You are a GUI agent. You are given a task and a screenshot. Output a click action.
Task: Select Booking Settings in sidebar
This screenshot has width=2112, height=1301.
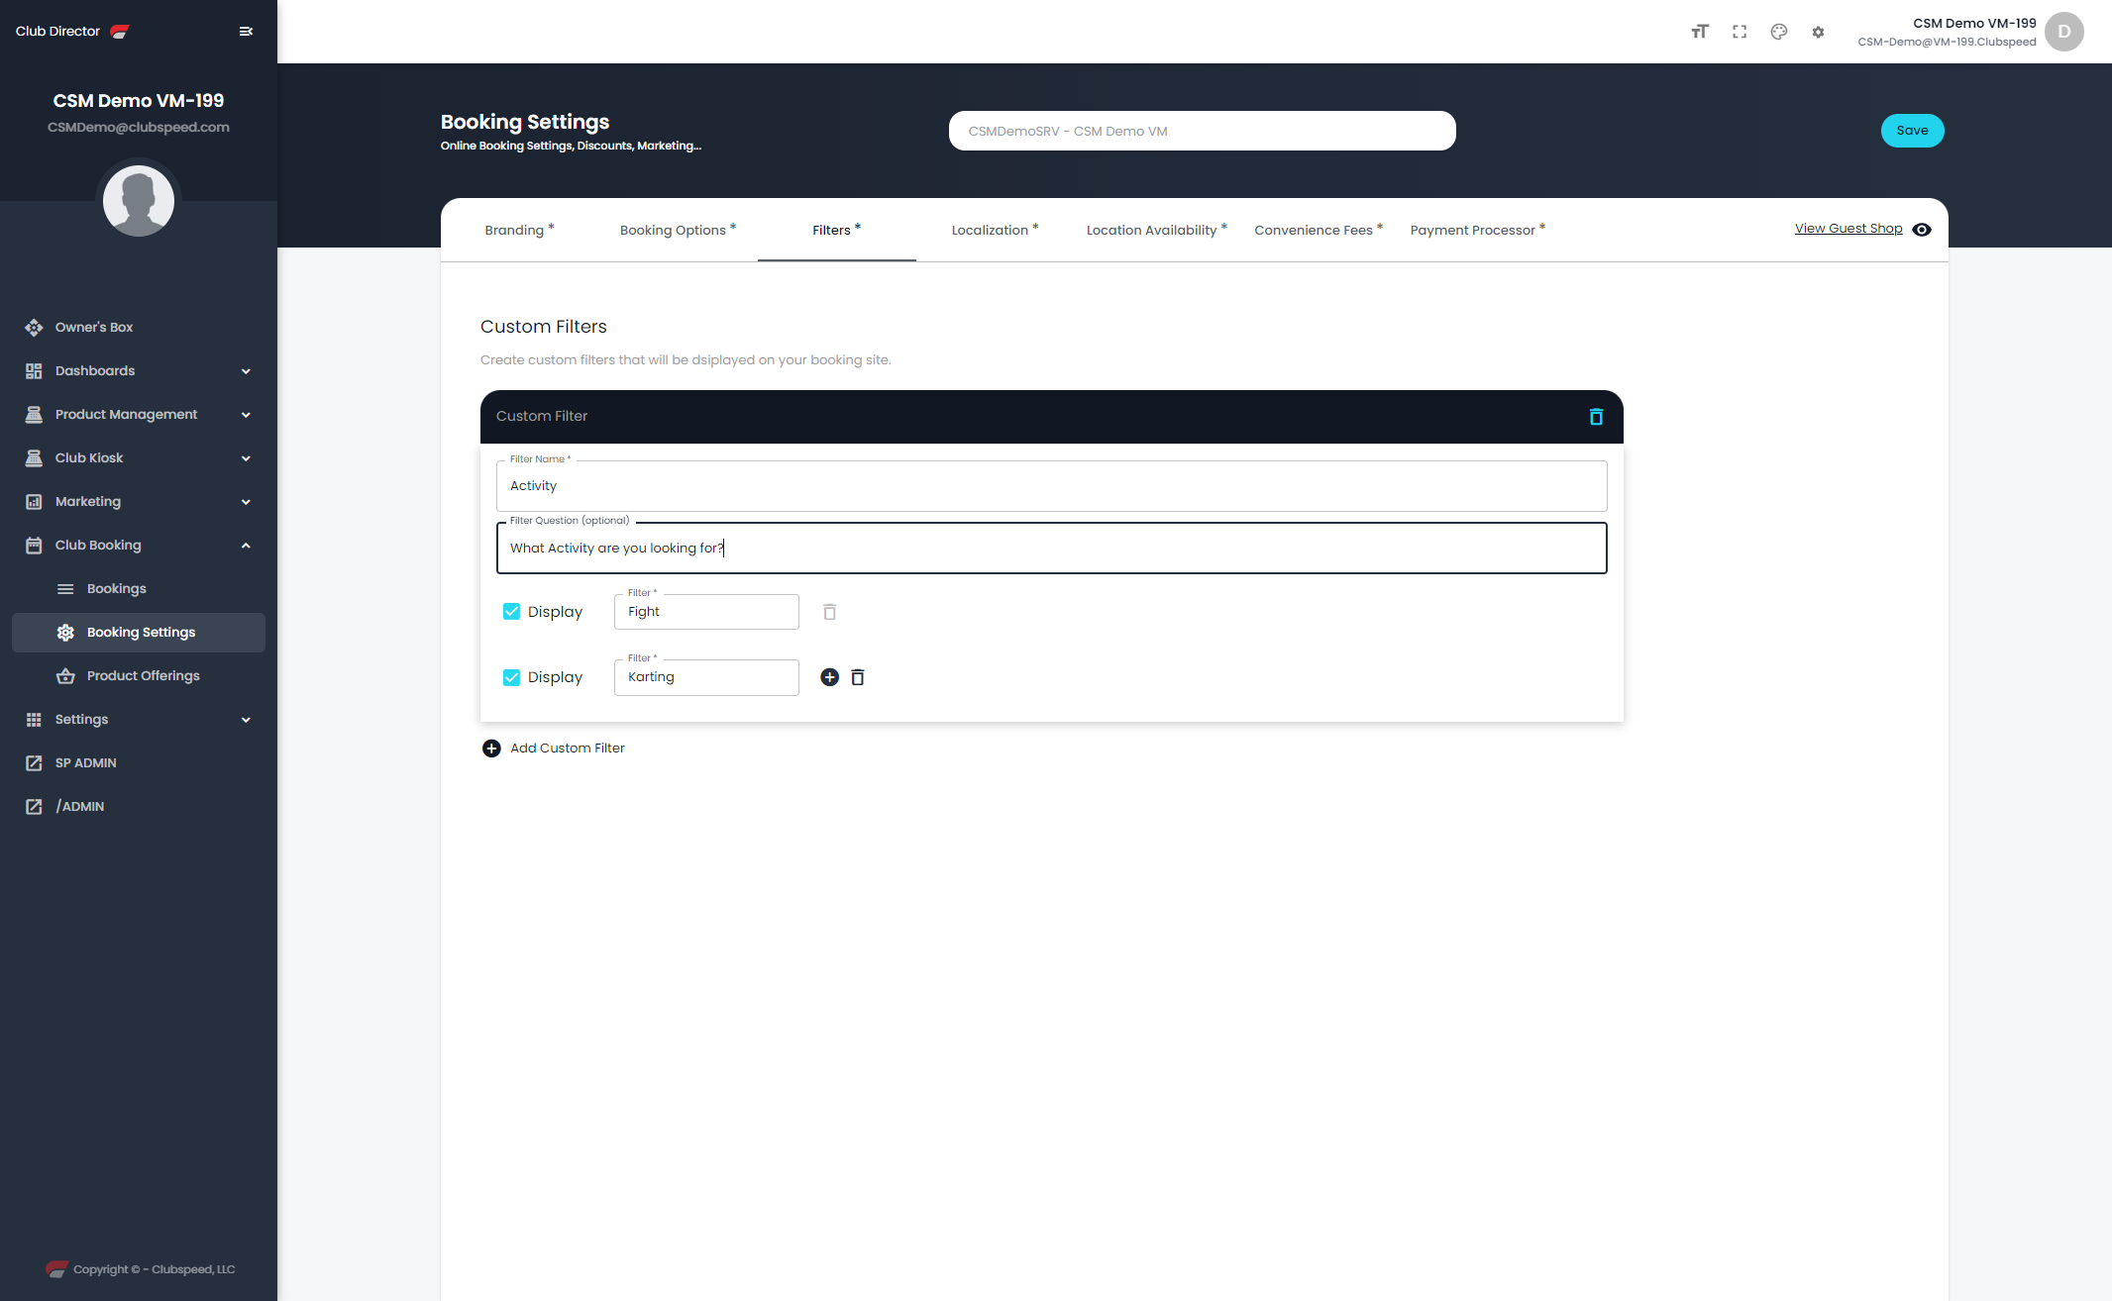click(x=139, y=633)
